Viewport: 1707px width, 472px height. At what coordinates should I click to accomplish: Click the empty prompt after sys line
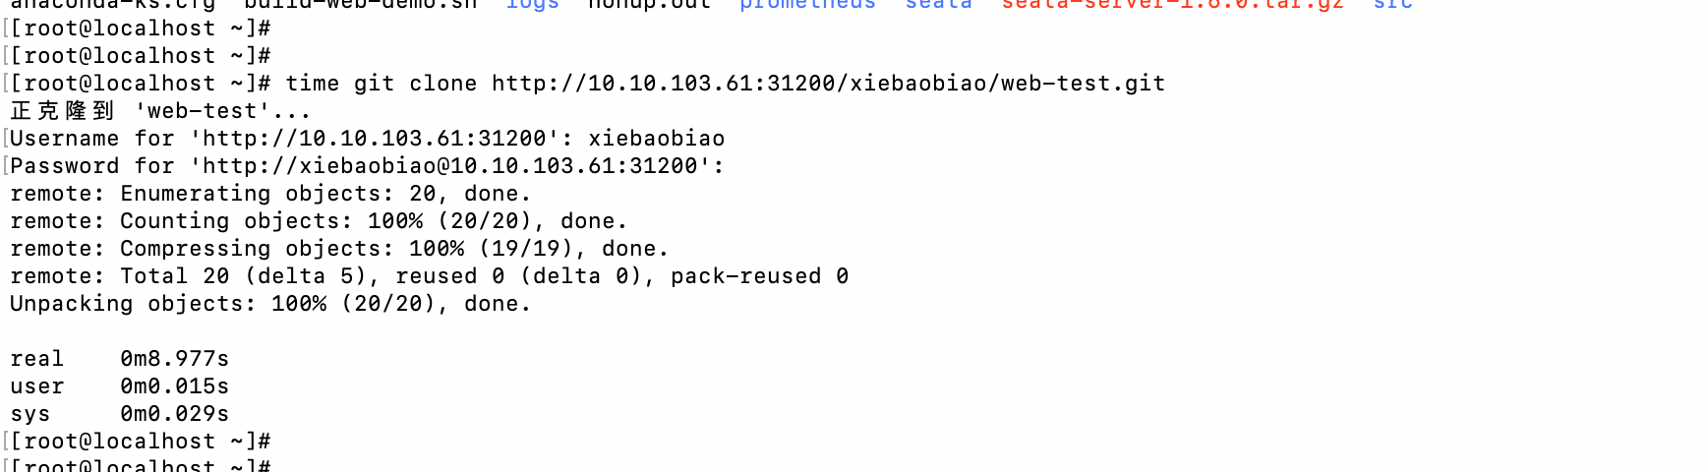[x=141, y=442]
